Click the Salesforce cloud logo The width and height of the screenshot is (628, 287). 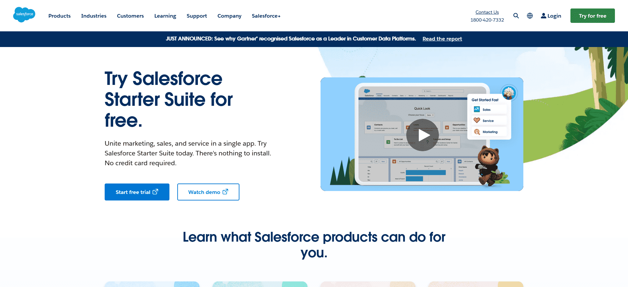click(x=24, y=15)
